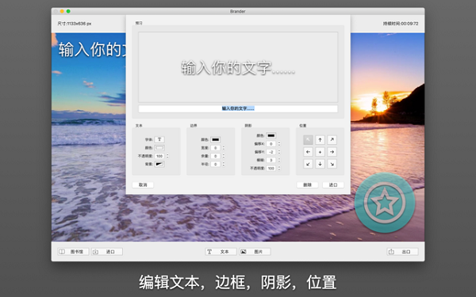Open the font (字体) picker button
The image size is (476, 297).
tap(159, 139)
